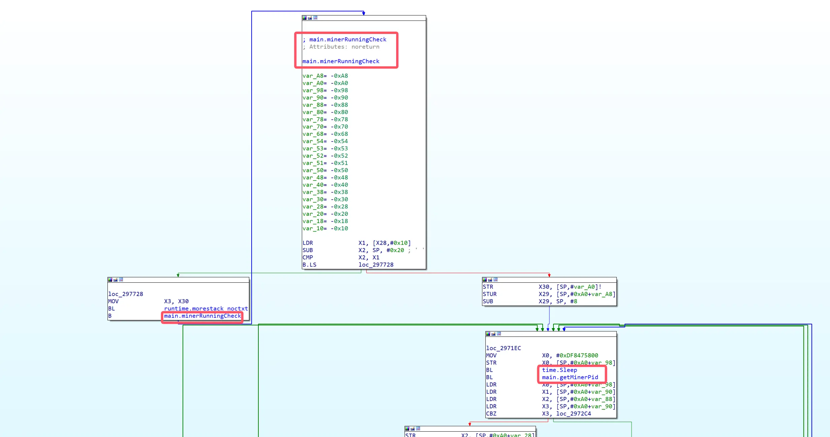This screenshot has width=830, height=437.
Task: Click the color icon on the loc_2971EC node
Action: coord(488,334)
